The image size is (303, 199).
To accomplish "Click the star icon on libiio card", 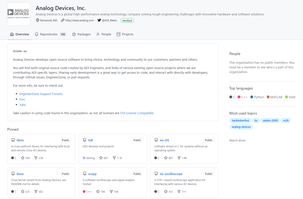I will coord(23,158).
